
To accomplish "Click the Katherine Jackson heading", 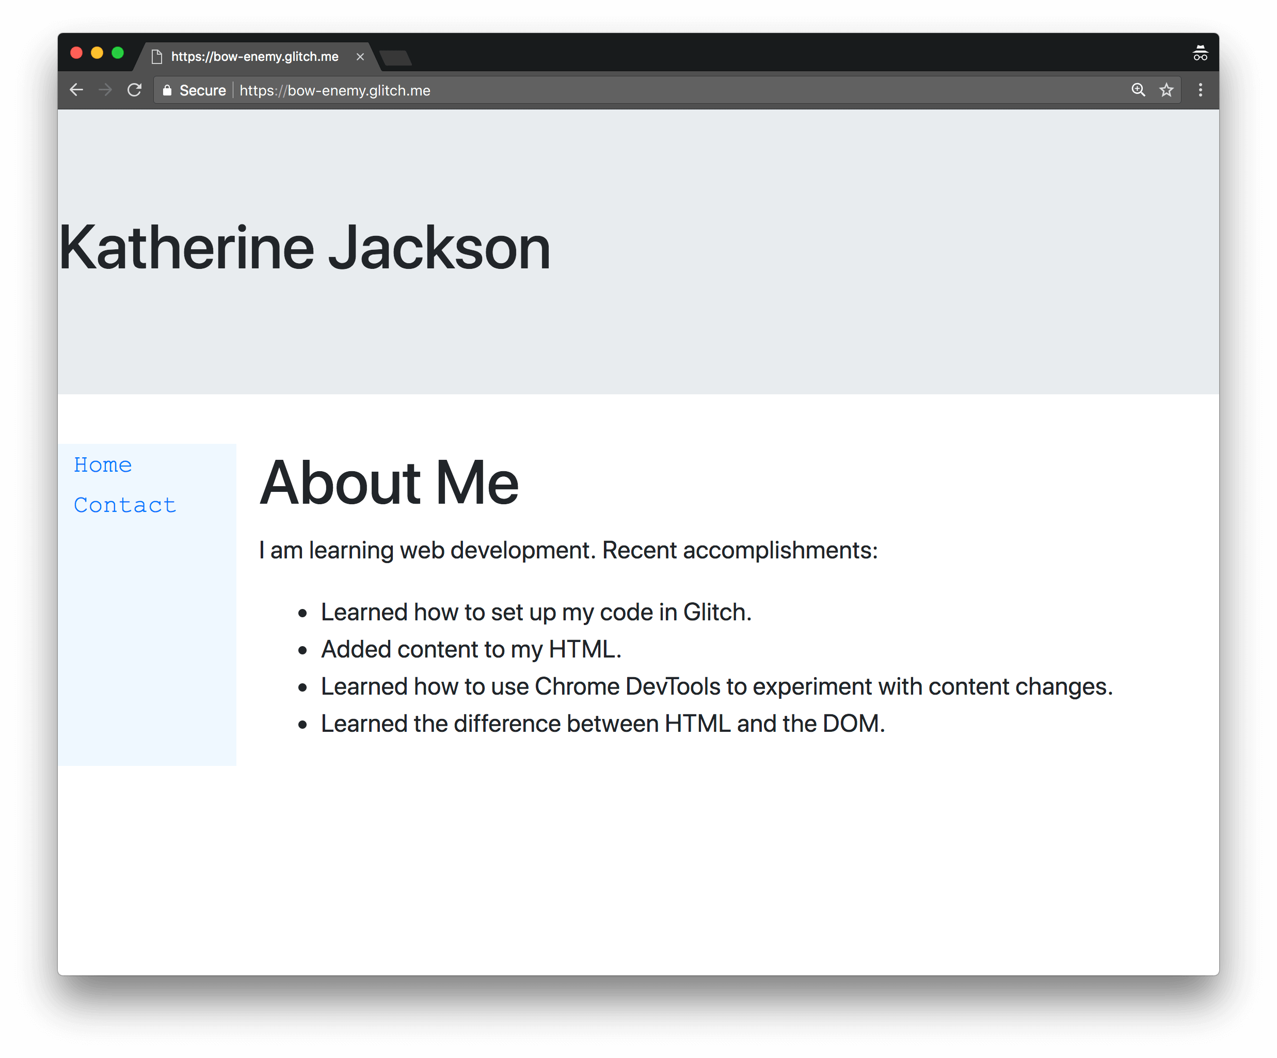I will click(305, 248).
